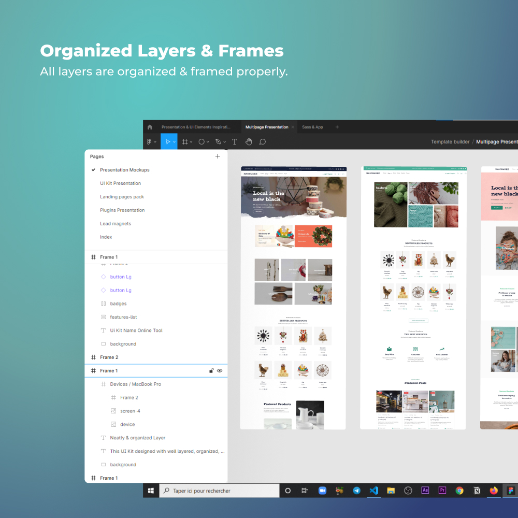Screen dimensions: 518x518
Task: Select the Text tool
Action: point(235,142)
